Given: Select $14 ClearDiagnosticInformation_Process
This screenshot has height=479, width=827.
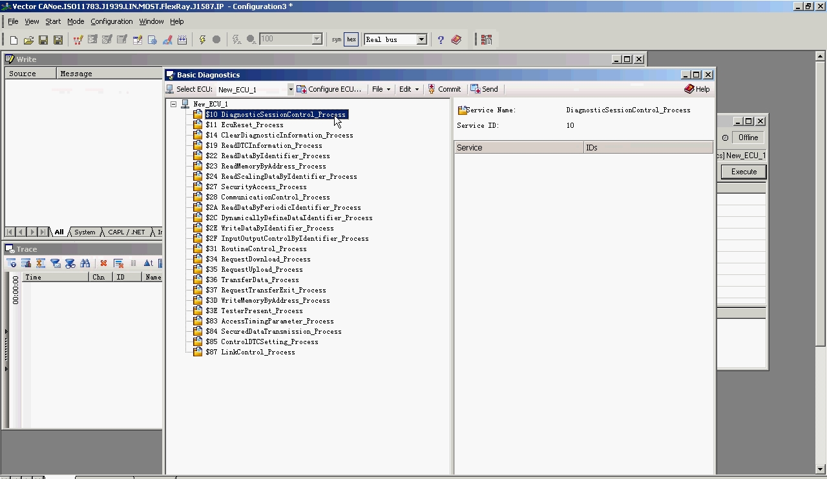Looking at the screenshot, I should [279, 135].
